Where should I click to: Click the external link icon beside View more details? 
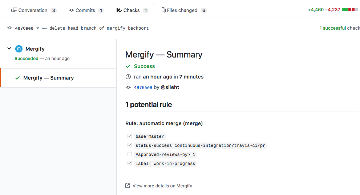128,186
